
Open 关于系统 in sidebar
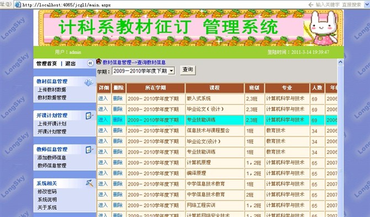point(47,207)
